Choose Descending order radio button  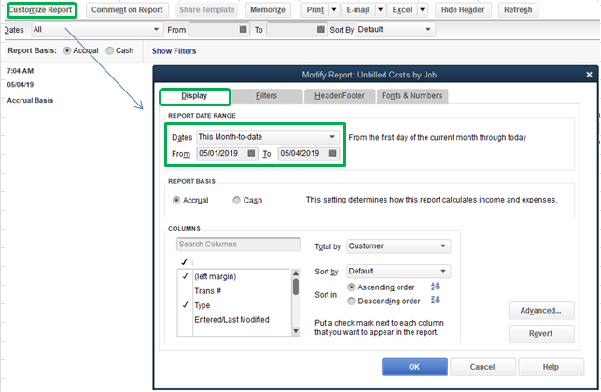(351, 301)
